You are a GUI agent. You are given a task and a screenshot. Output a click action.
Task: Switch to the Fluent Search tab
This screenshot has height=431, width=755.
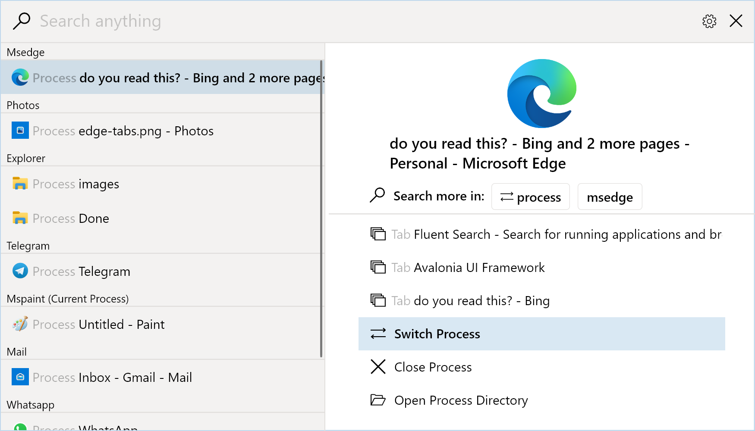click(x=546, y=234)
